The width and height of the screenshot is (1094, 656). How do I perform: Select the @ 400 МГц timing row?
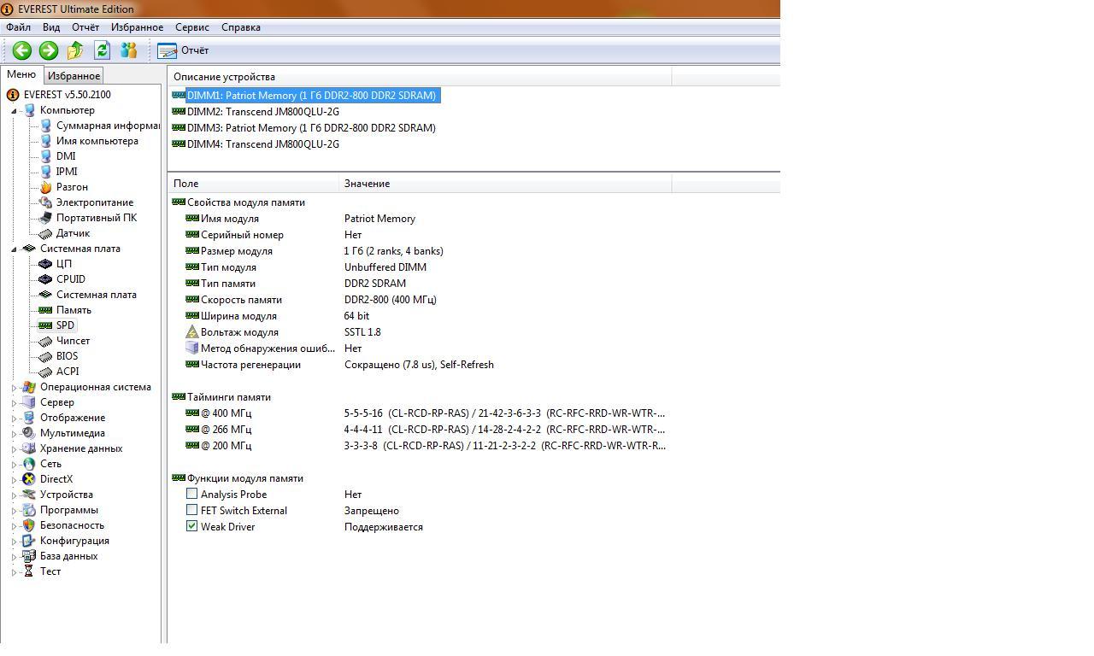(426, 413)
